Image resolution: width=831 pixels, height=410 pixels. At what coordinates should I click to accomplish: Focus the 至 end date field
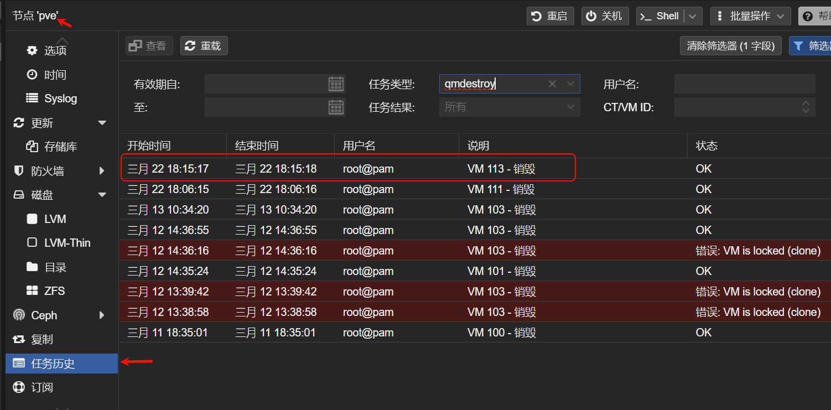coord(266,107)
